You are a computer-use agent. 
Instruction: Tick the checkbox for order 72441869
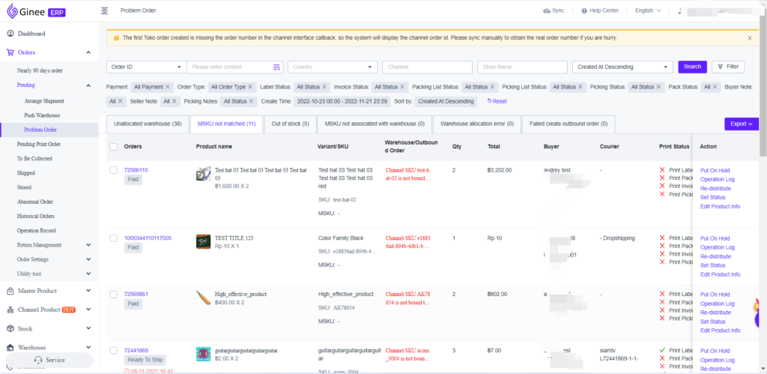pyautogui.click(x=114, y=351)
